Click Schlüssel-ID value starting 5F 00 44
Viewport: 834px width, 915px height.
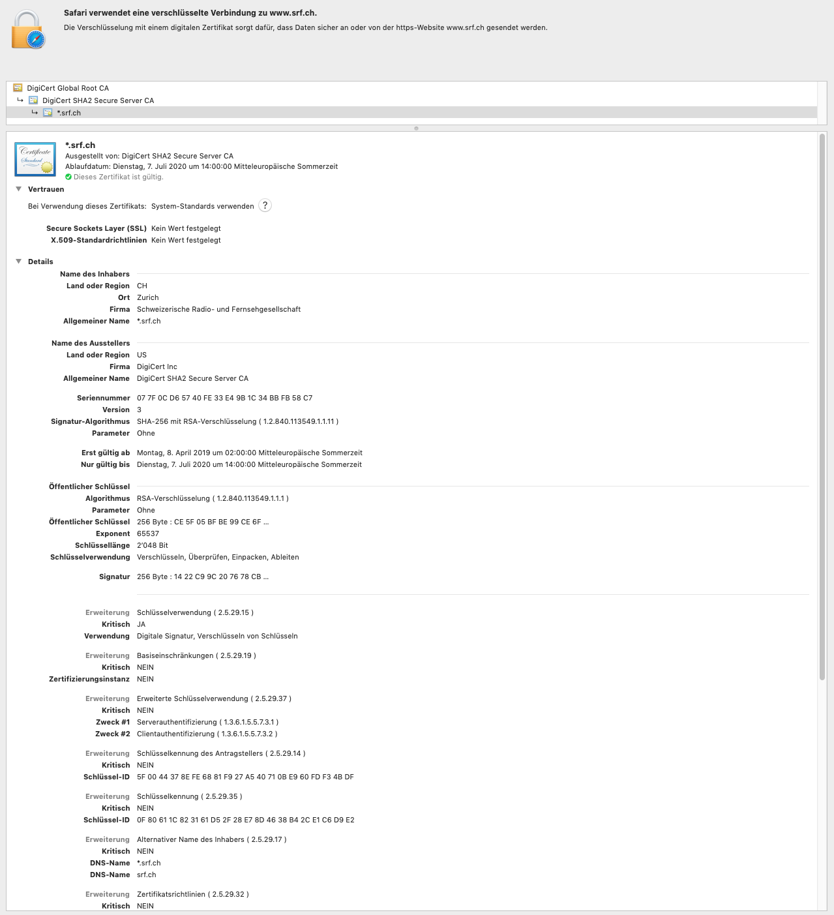click(245, 777)
